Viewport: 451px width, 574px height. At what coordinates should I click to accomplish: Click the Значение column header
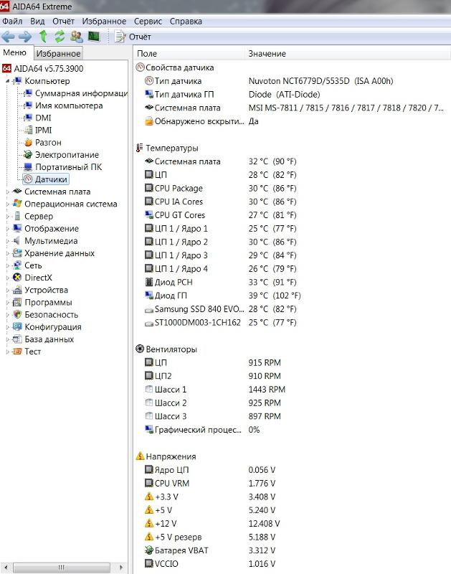point(348,53)
